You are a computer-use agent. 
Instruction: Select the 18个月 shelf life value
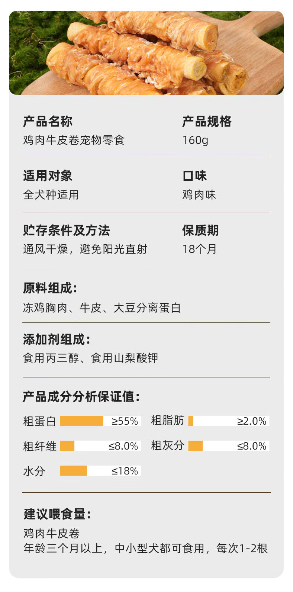[x=199, y=249]
